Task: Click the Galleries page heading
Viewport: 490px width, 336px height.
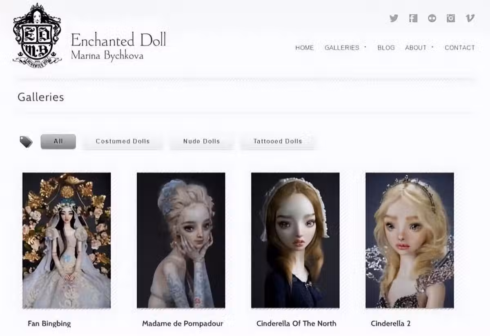Action: coord(41,97)
